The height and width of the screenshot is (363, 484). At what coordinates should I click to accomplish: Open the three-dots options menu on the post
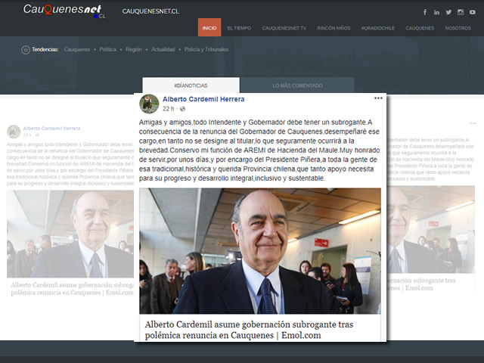(x=378, y=98)
